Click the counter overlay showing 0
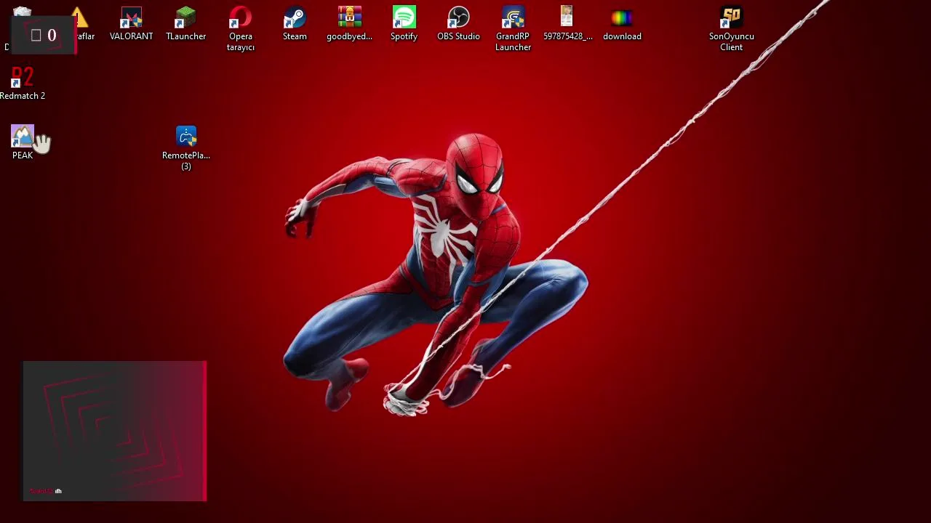Viewport: 931px width, 523px height. (x=44, y=35)
